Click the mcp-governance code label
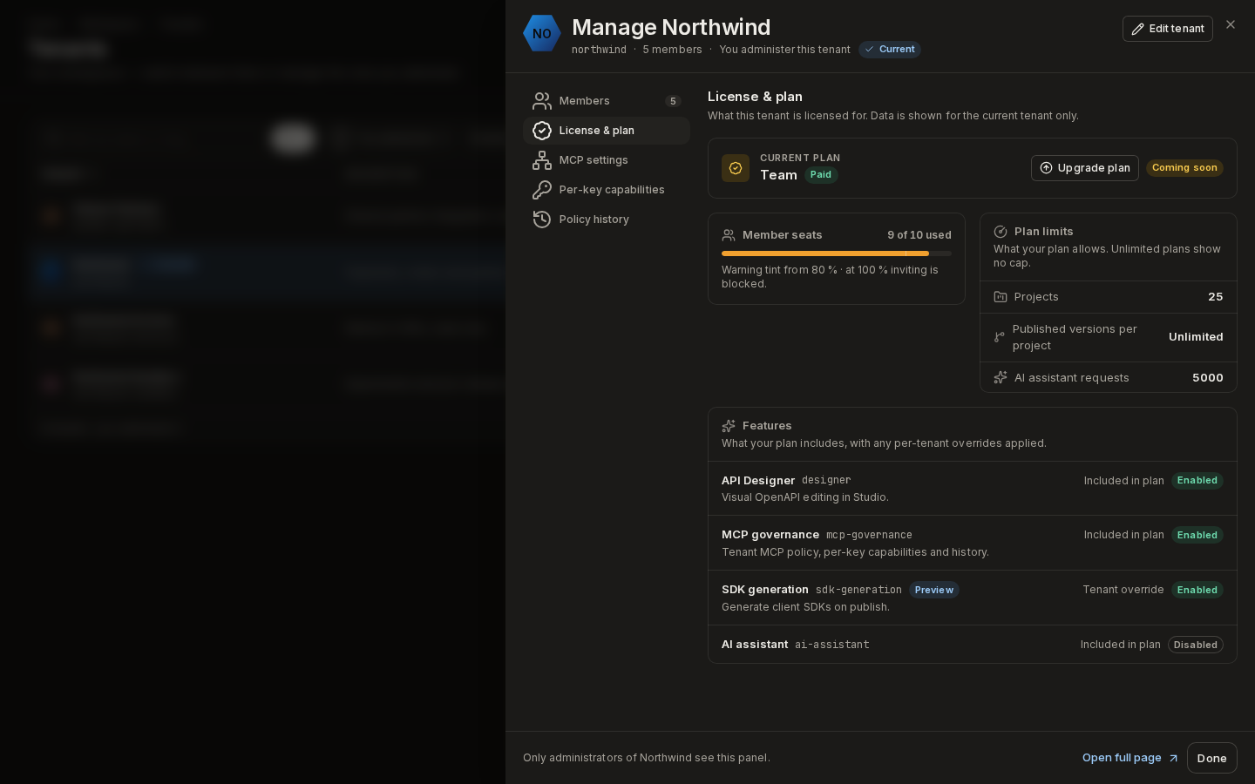This screenshot has width=1255, height=784. 869,536
